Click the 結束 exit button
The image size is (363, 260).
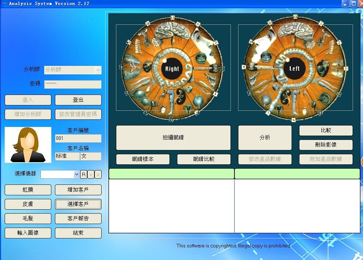(x=78, y=233)
